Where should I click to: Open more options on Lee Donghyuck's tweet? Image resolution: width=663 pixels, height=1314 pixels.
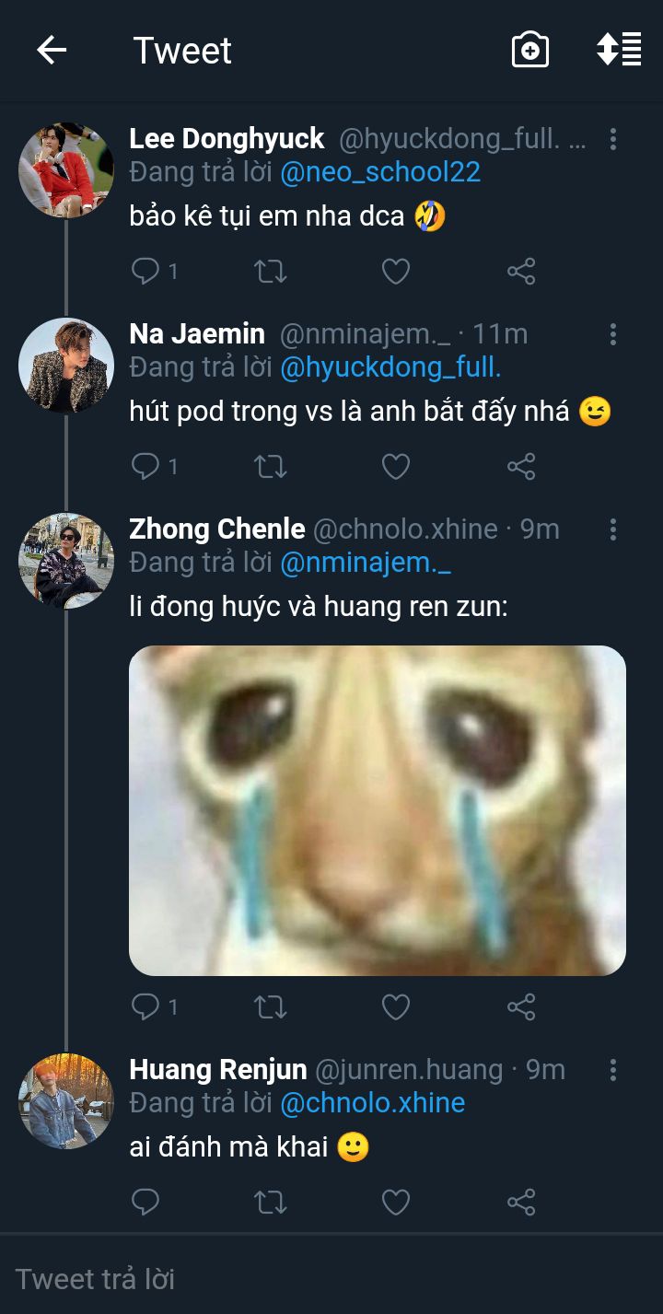coord(613,139)
